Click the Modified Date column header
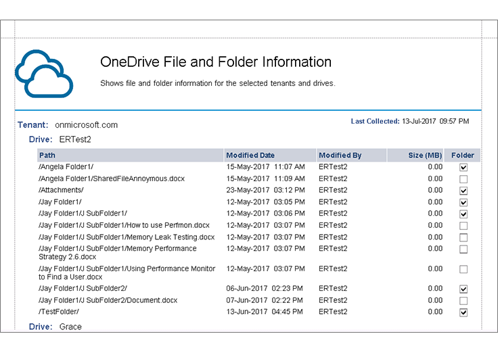Image resolution: width=498 pixels, height=353 pixels. (270, 156)
